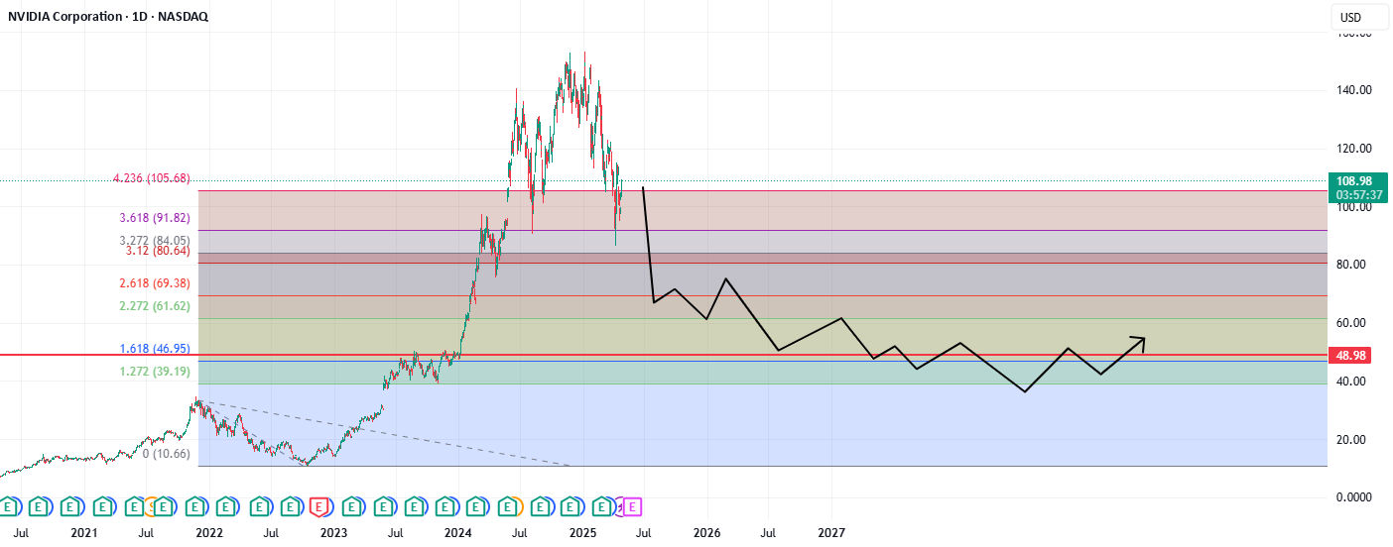Click 2021 on the time axis
The height and width of the screenshot is (547, 1393).
click(84, 533)
